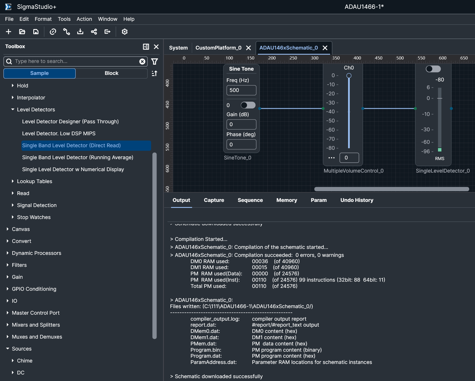Open the Capture tab

[214, 200]
